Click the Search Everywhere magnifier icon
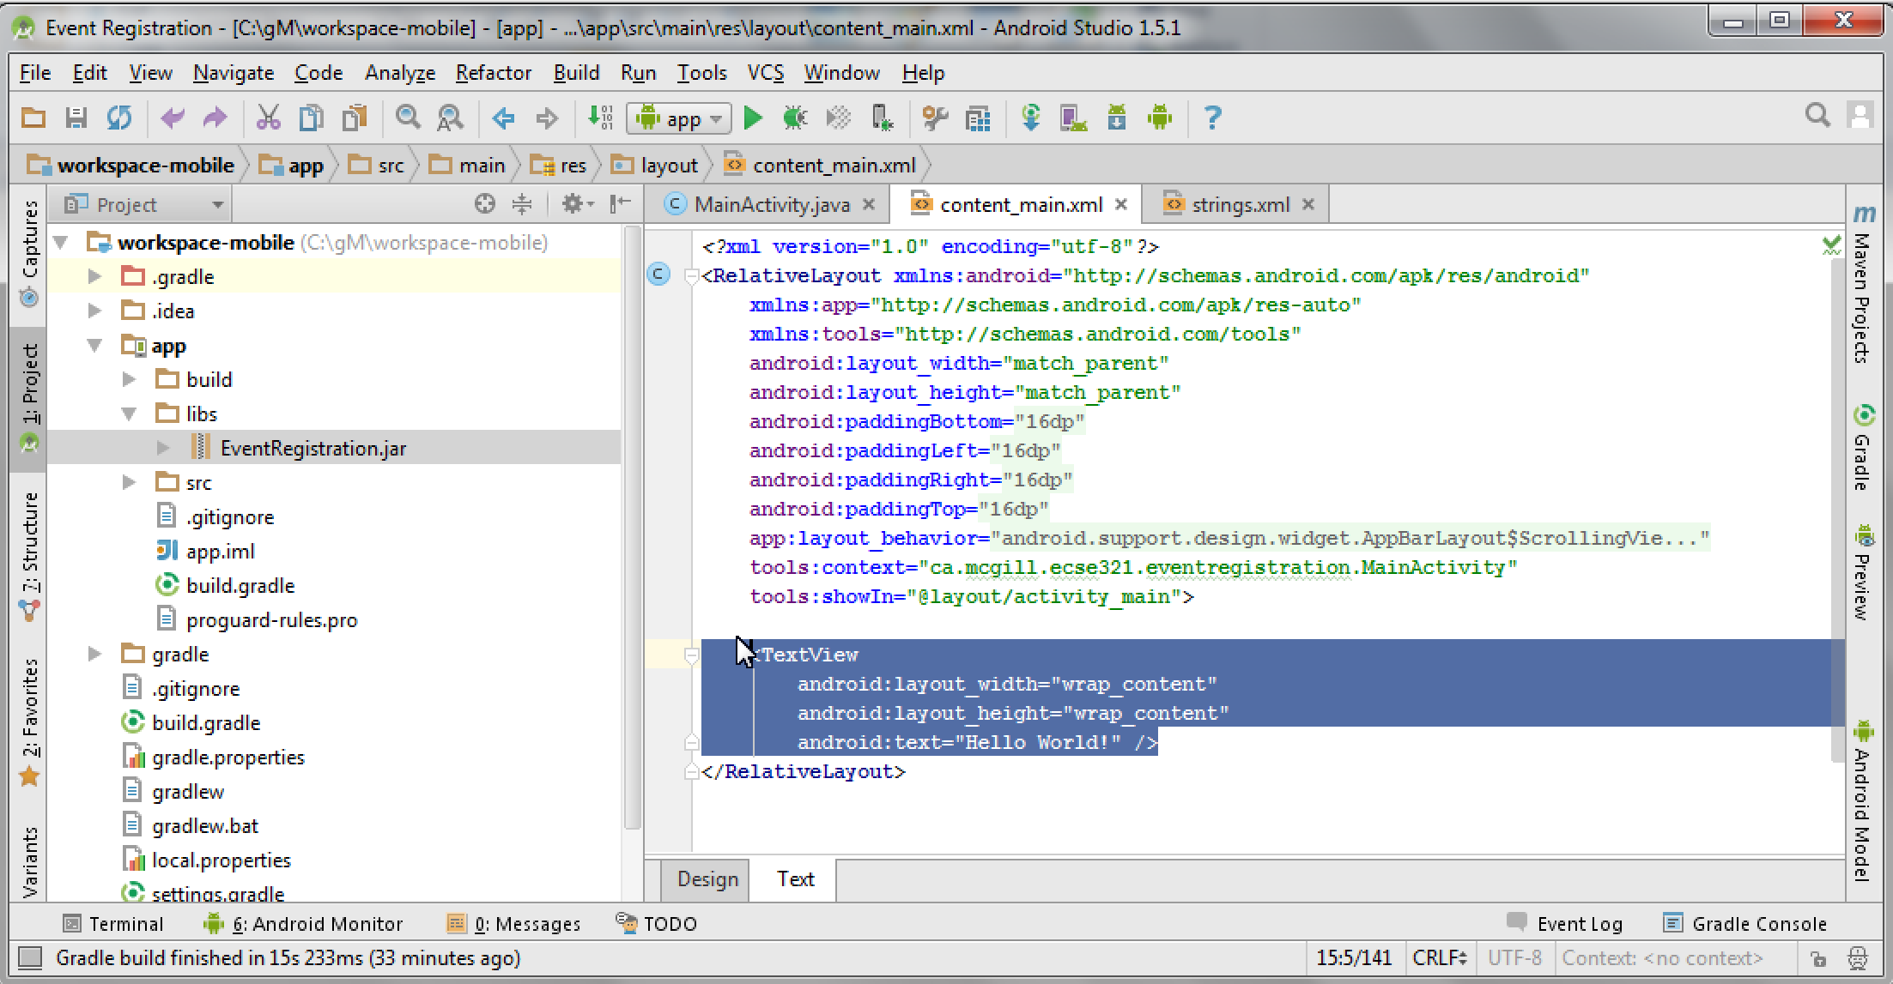Screen dimensions: 1893x984 [x=1817, y=116]
